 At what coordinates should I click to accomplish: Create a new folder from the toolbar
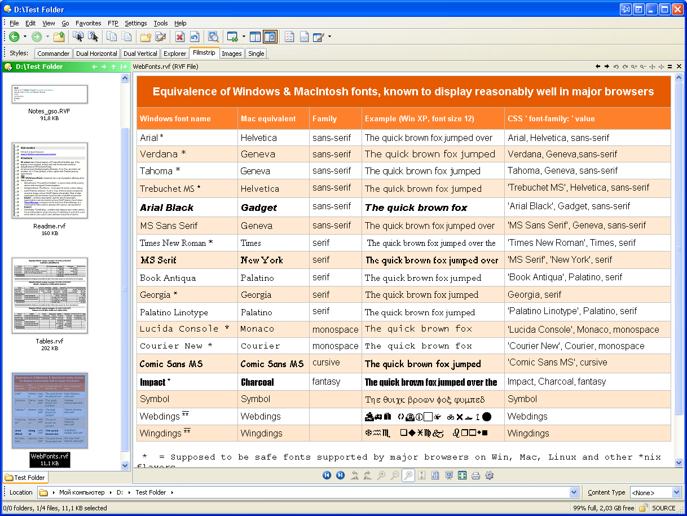[x=146, y=37]
